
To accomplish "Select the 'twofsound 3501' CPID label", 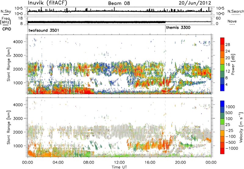I will click(x=44, y=30).
